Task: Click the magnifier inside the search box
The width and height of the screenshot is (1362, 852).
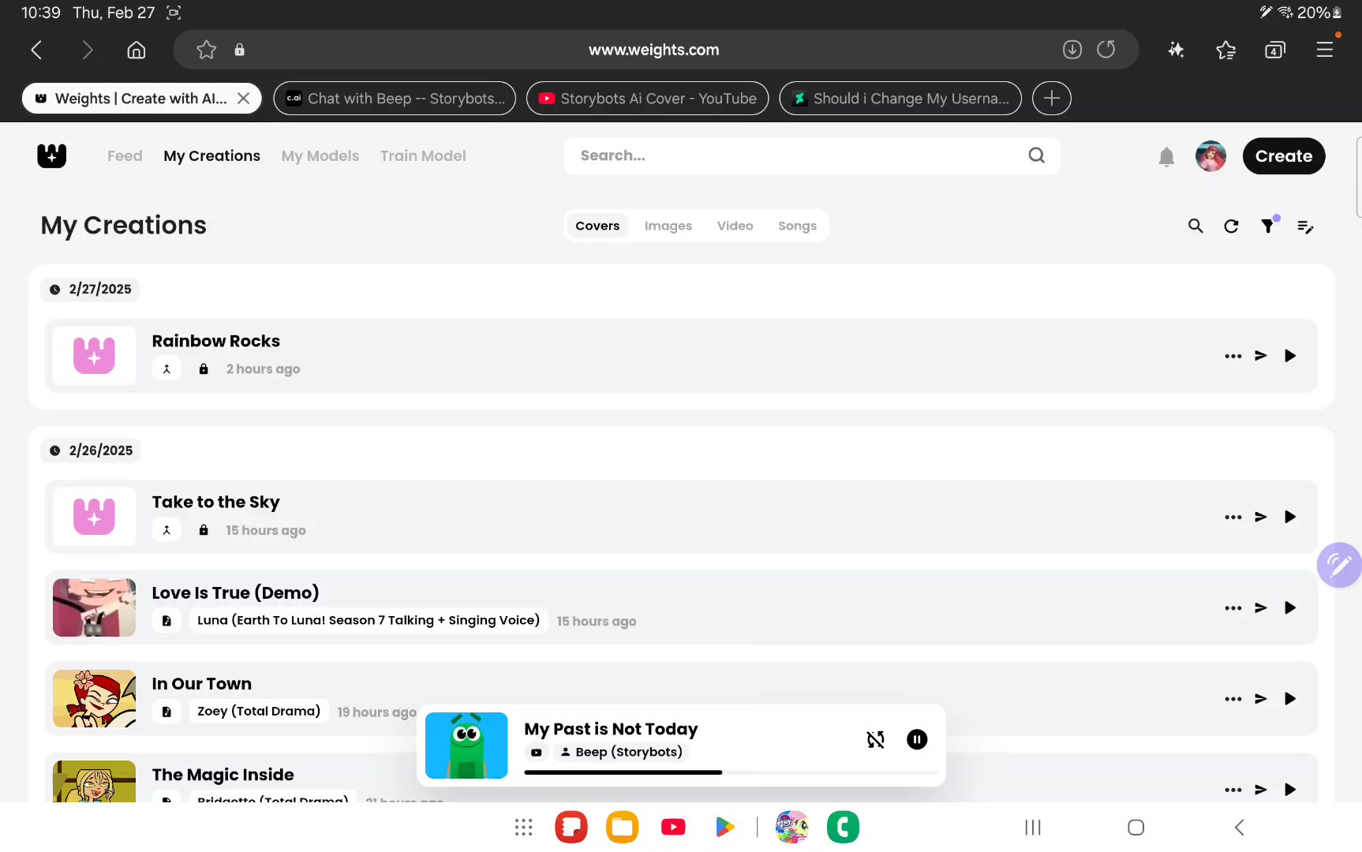Action: click(x=1037, y=156)
